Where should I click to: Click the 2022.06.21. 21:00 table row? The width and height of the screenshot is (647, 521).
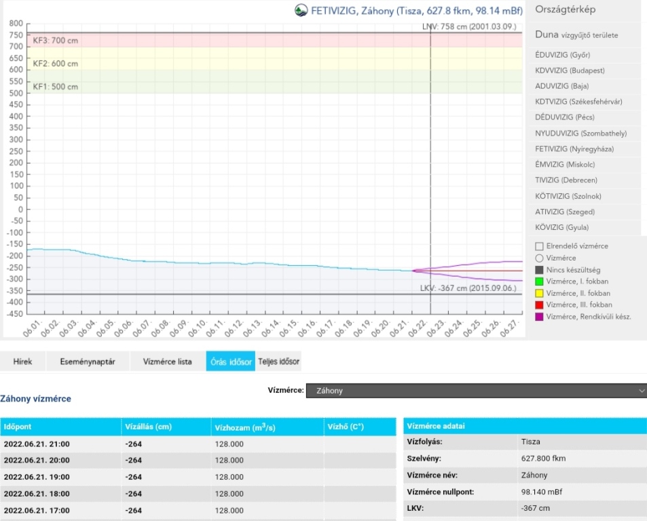pos(197,444)
